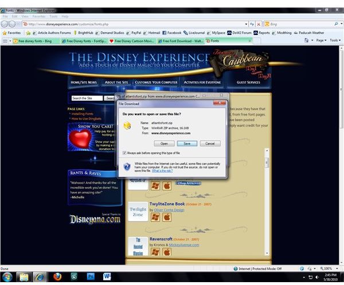344x285 pixels.
Task: Click How to Use Dingbats link
Action: 86,118
